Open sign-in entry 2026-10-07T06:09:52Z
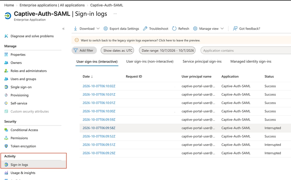Image resolution: width=291 pixels, height=180 pixels. click(99, 136)
